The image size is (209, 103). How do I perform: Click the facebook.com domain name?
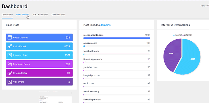[91, 51]
